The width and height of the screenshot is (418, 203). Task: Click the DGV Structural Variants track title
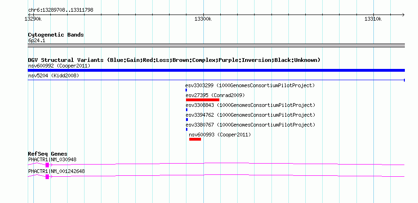(174, 60)
